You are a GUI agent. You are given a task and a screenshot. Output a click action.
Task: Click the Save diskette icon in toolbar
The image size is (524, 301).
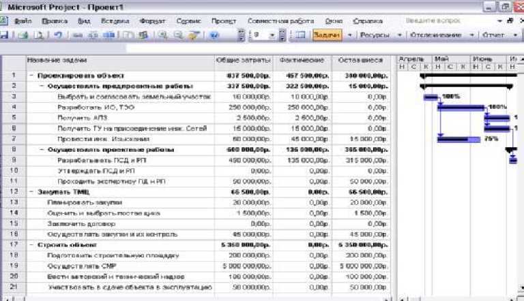click(x=3, y=35)
